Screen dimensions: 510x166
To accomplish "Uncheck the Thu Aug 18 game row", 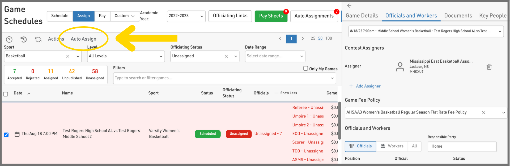I will pos(6,135).
